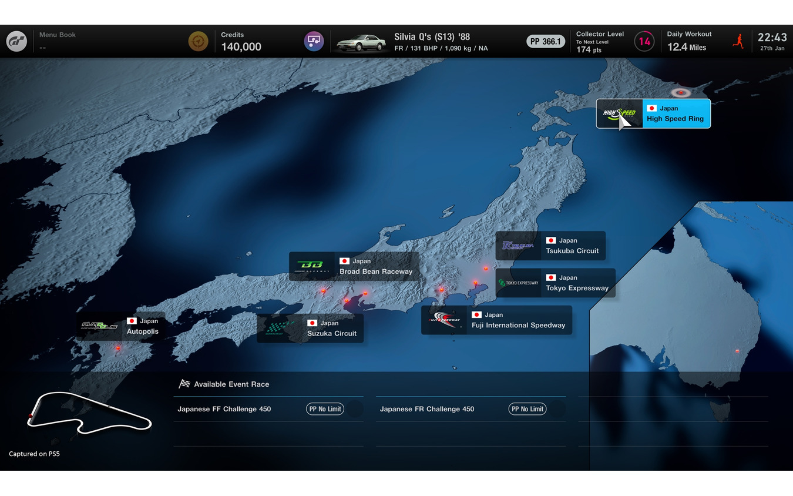793x496 pixels.
Task: Click the Japan flag on Broad Bean card
Action: pos(345,261)
